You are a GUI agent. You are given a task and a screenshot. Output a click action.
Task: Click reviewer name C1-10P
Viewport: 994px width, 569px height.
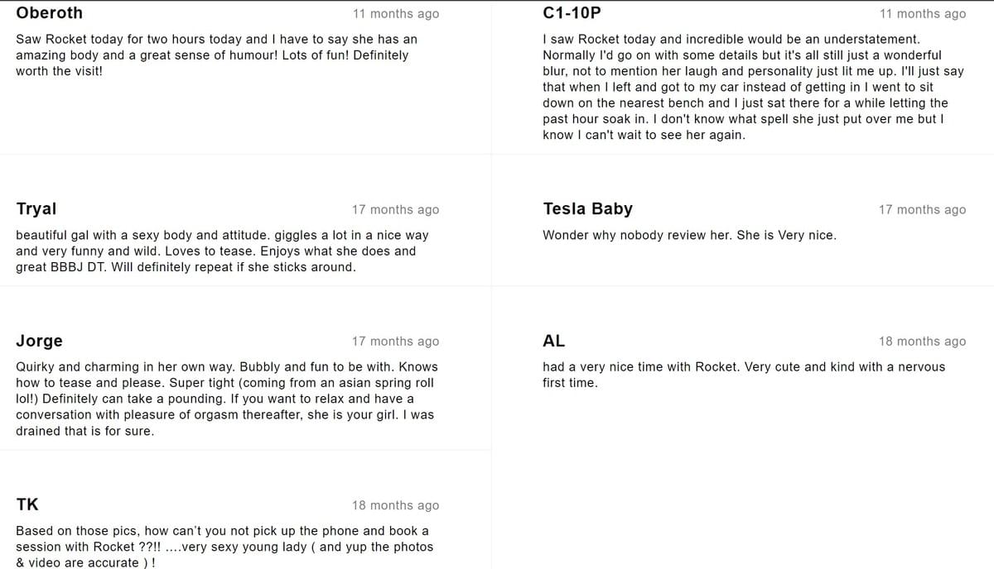pos(572,13)
